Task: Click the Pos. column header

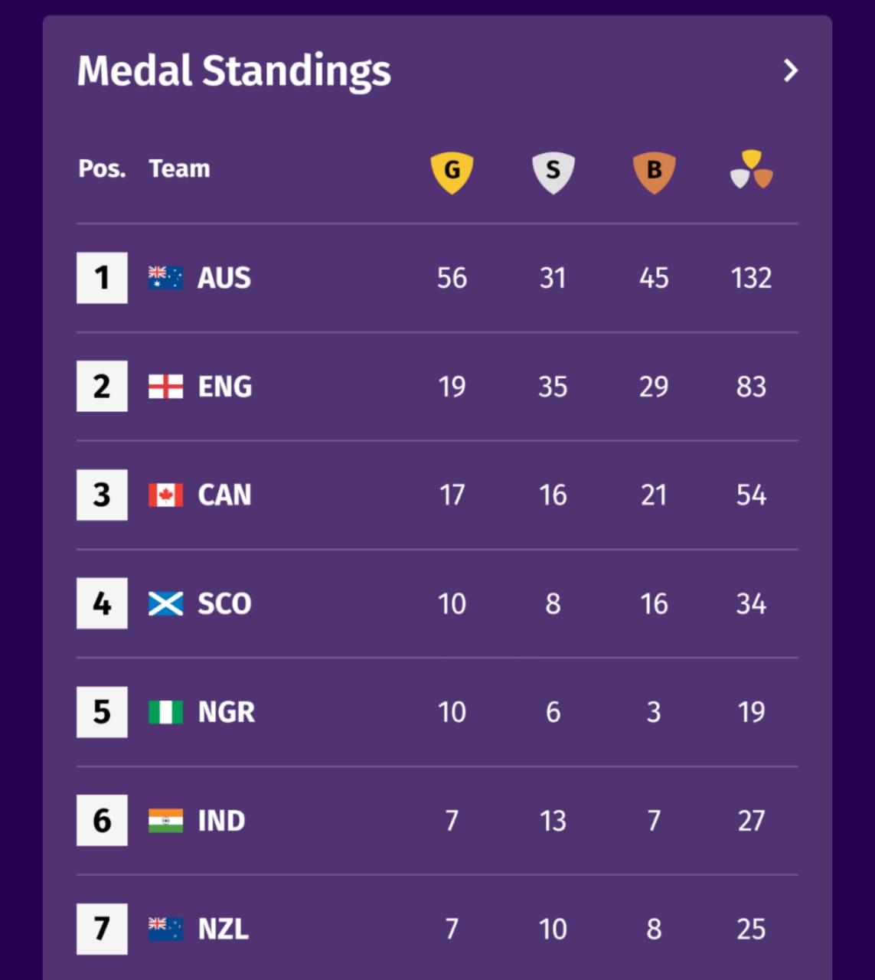Action: pos(102,168)
